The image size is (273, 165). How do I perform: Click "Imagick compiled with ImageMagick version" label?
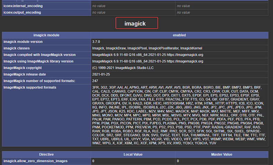coord(39,55)
